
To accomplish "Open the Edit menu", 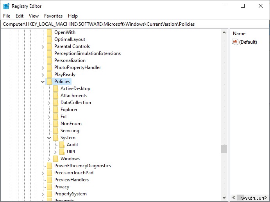I will click(20, 16).
